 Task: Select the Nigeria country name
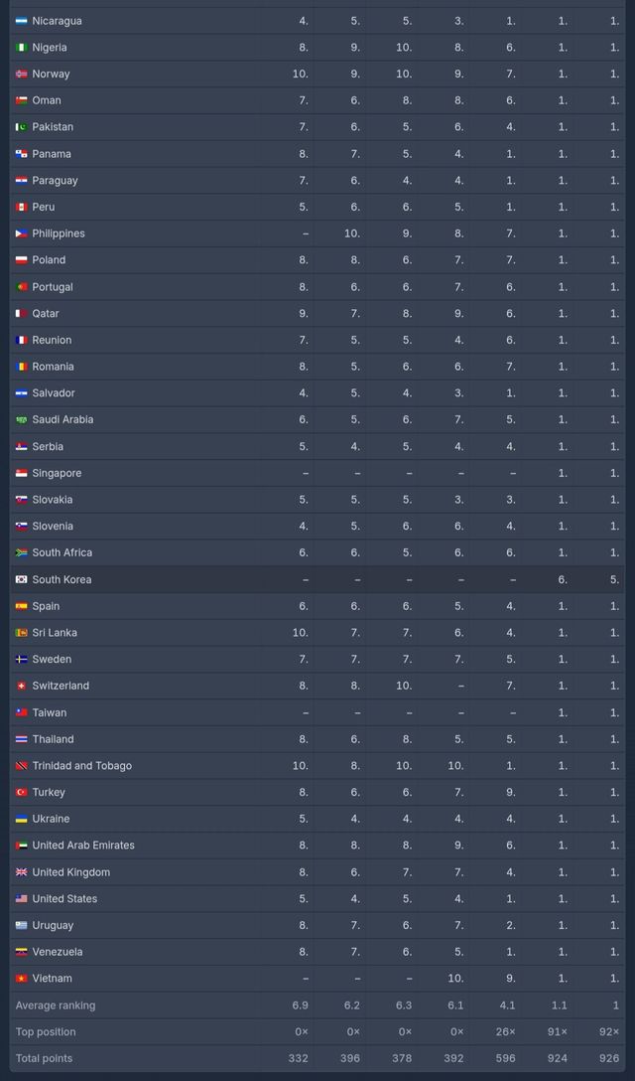click(50, 48)
